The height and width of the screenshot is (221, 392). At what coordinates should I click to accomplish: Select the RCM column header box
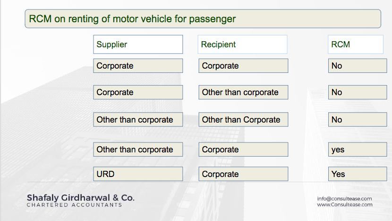pyautogui.click(x=356, y=44)
